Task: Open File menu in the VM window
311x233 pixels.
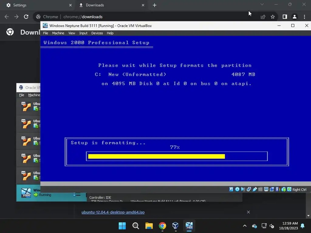Action: 46,33
